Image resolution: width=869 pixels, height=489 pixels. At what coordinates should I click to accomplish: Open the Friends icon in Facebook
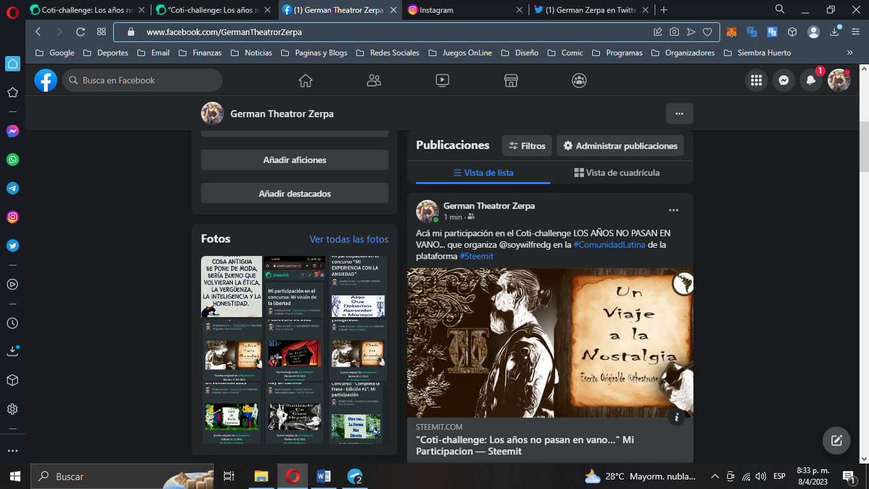coord(374,80)
